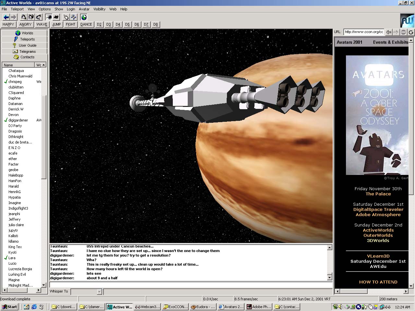Open the HOW TO ATTEND link
This screenshot has height=311, width=415.
click(x=378, y=282)
